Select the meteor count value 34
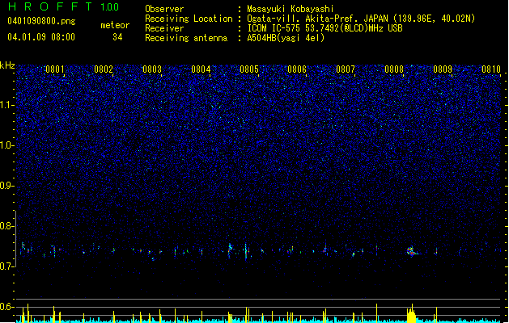Image resolution: width=509 pixels, height=323 pixels. pos(117,37)
